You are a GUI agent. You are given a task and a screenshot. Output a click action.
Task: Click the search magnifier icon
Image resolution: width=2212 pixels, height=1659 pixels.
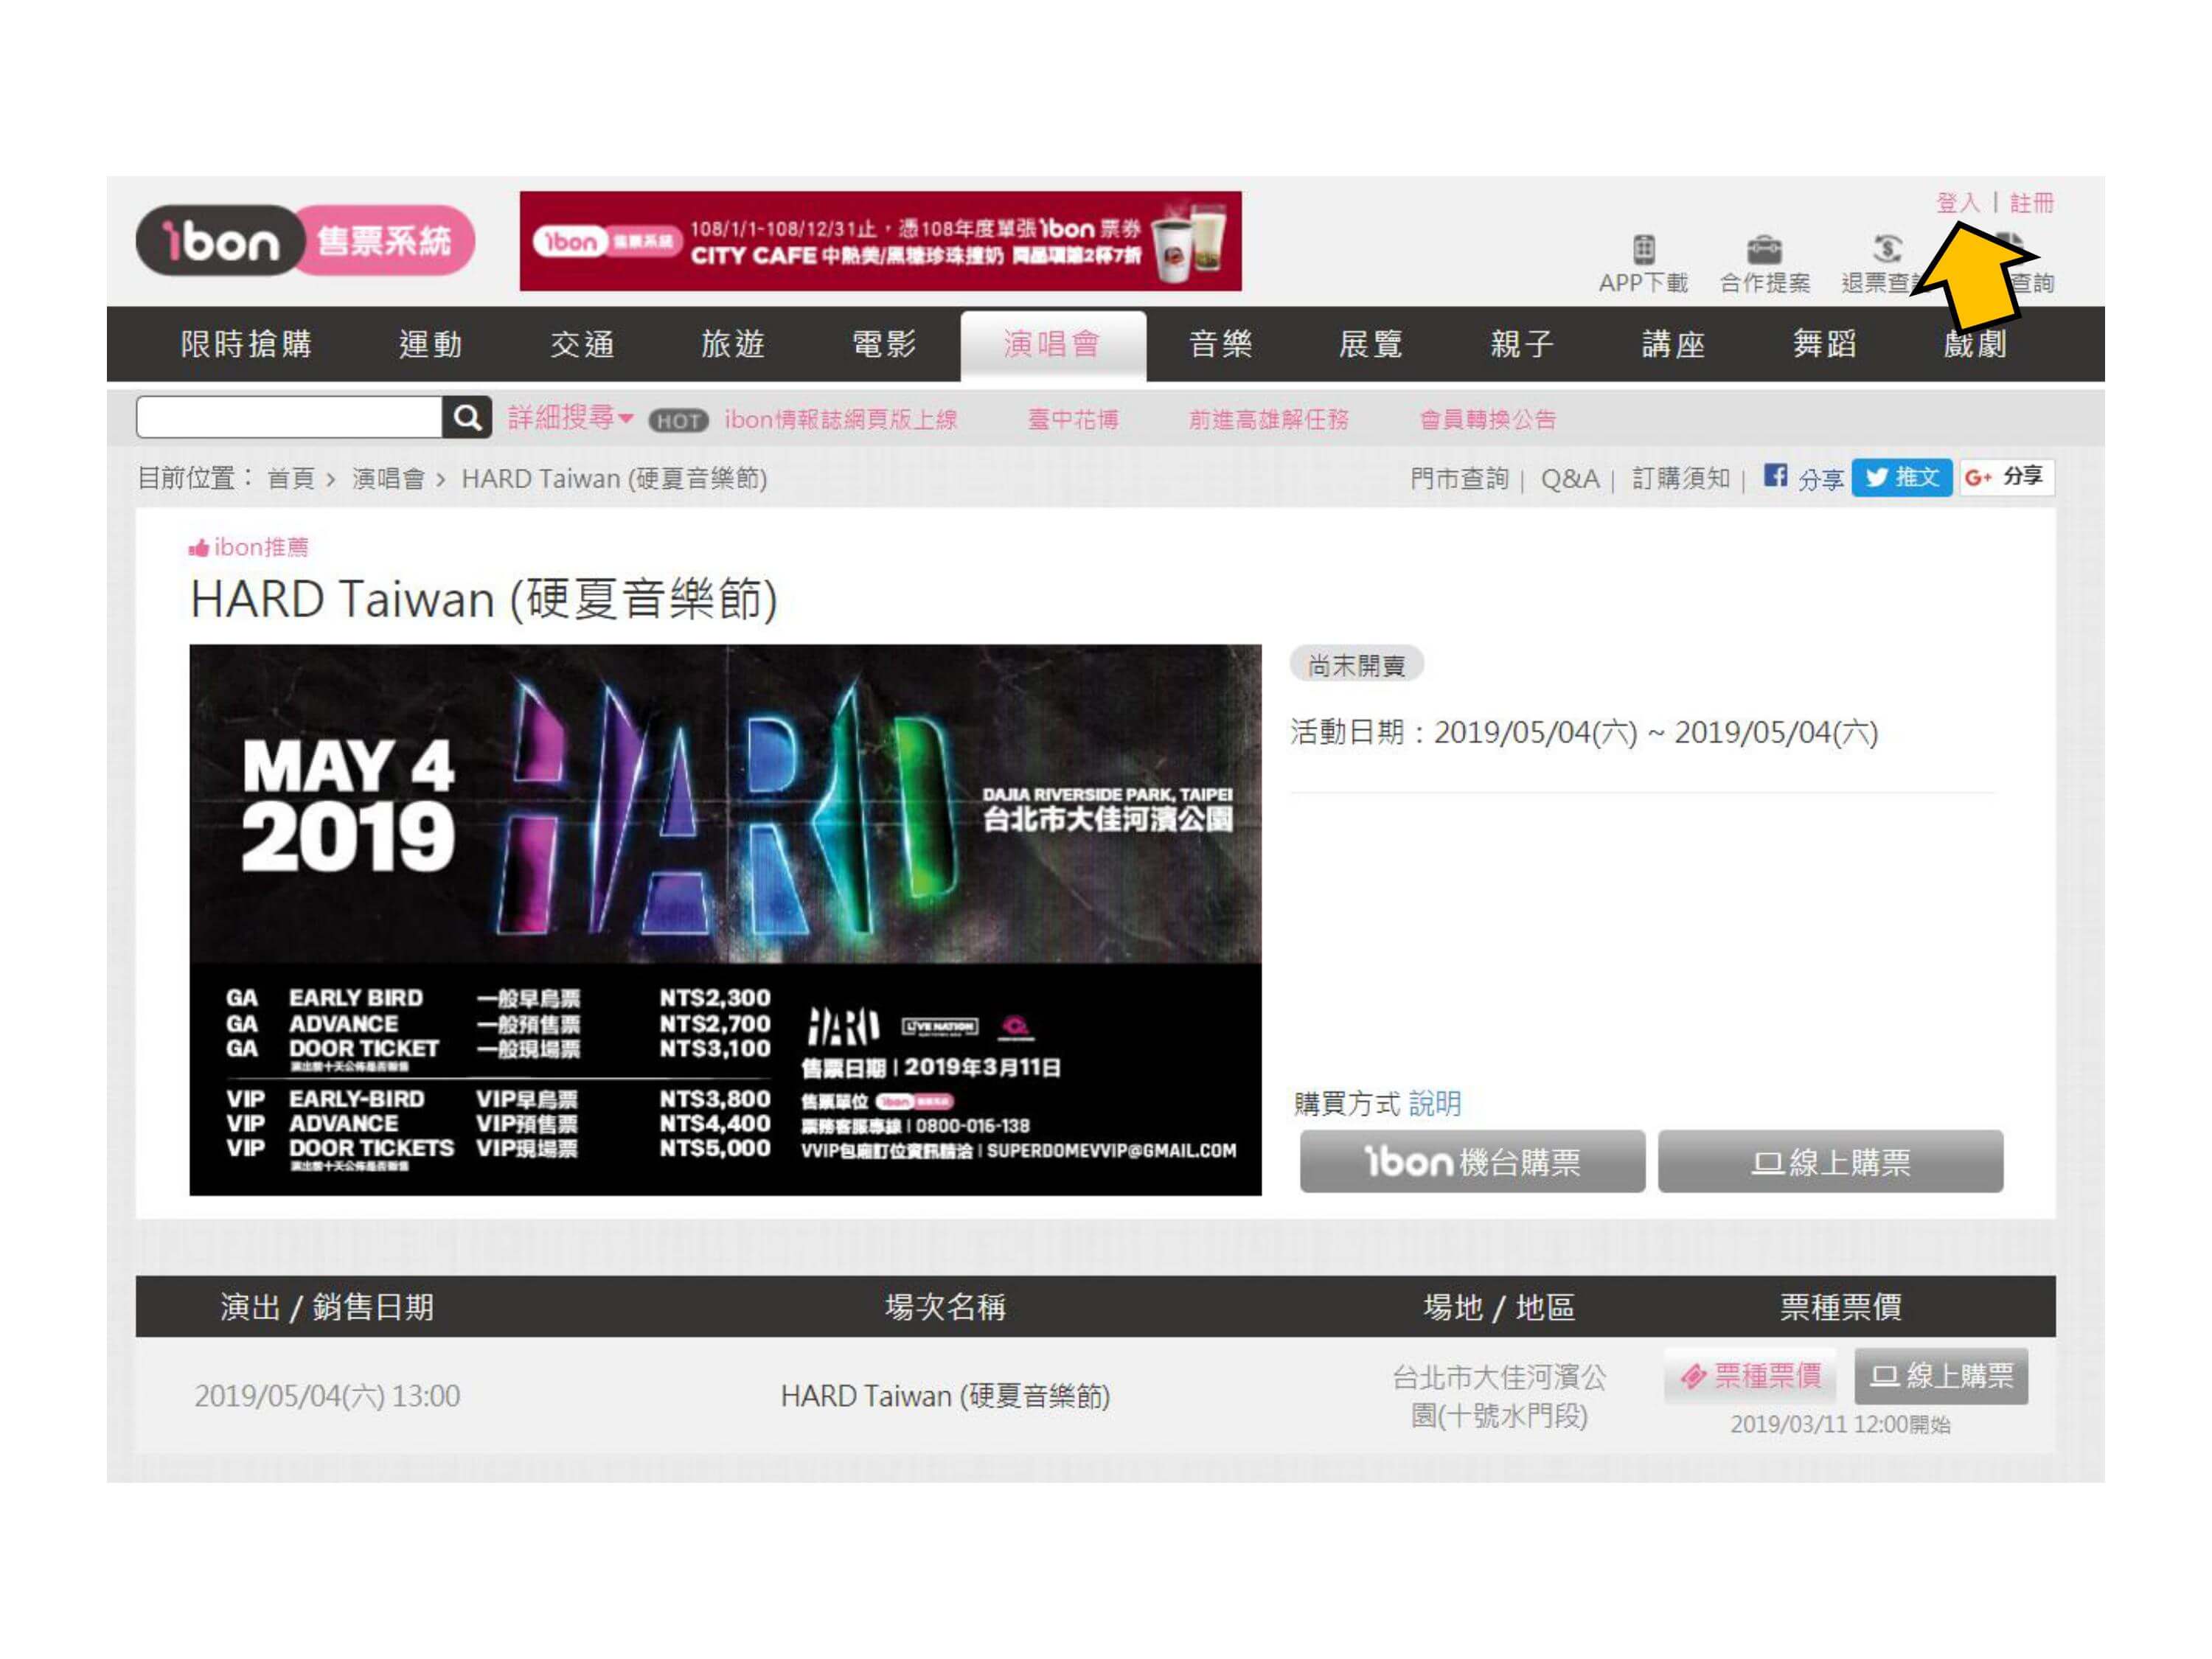click(x=466, y=418)
